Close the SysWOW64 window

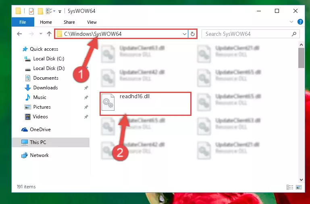click(x=295, y=11)
